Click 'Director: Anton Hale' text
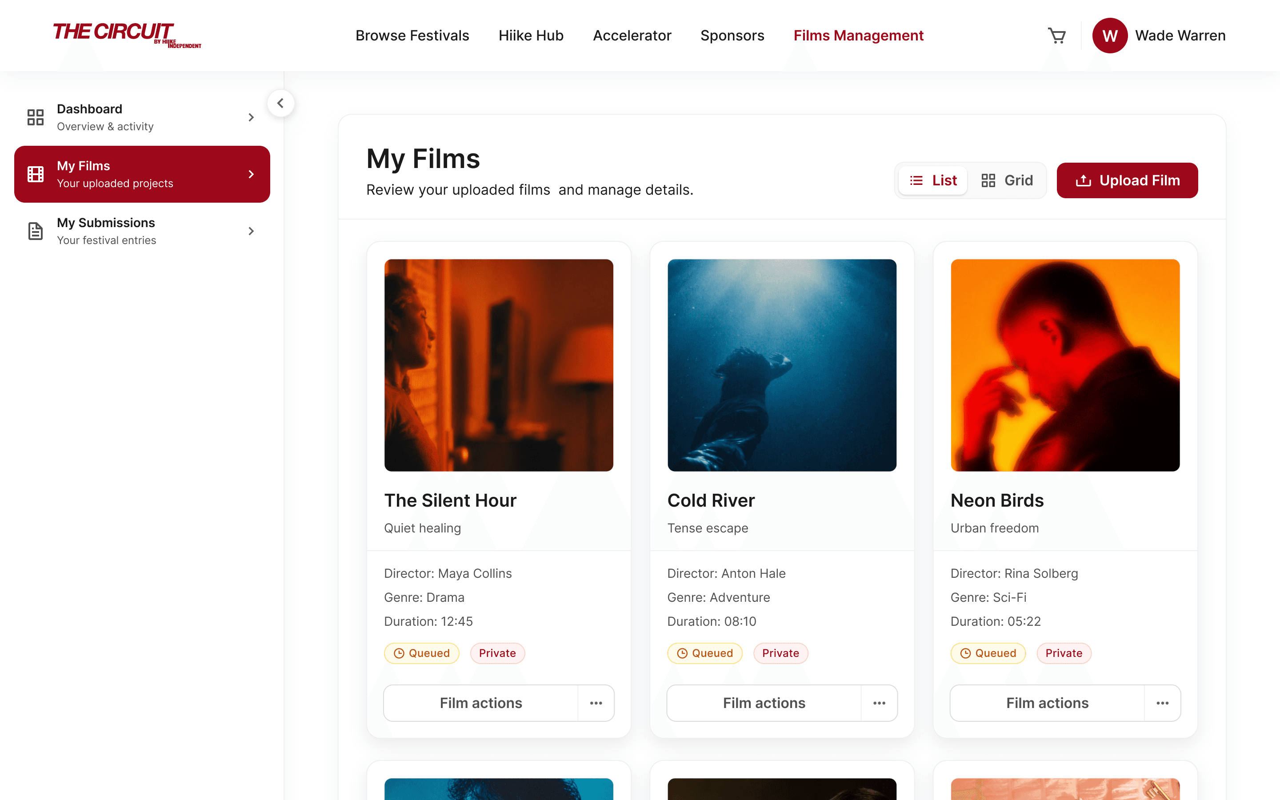The height and width of the screenshot is (800, 1280). coord(726,573)
